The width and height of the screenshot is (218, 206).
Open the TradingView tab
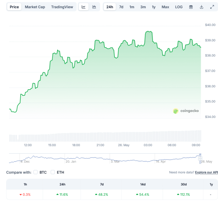tap(62, 7)
